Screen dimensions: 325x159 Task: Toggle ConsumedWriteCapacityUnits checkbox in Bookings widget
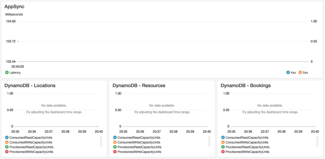click(223, 142)
